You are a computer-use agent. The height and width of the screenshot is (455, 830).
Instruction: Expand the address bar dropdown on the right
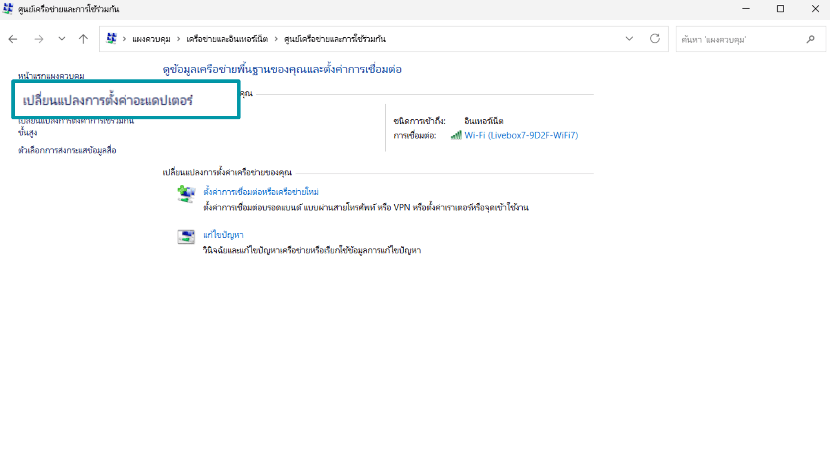(629, 39)
